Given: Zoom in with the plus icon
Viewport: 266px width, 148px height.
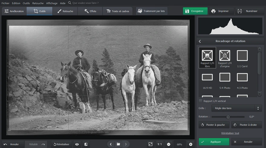Looking at the screenshot, I should click(191, 144).
